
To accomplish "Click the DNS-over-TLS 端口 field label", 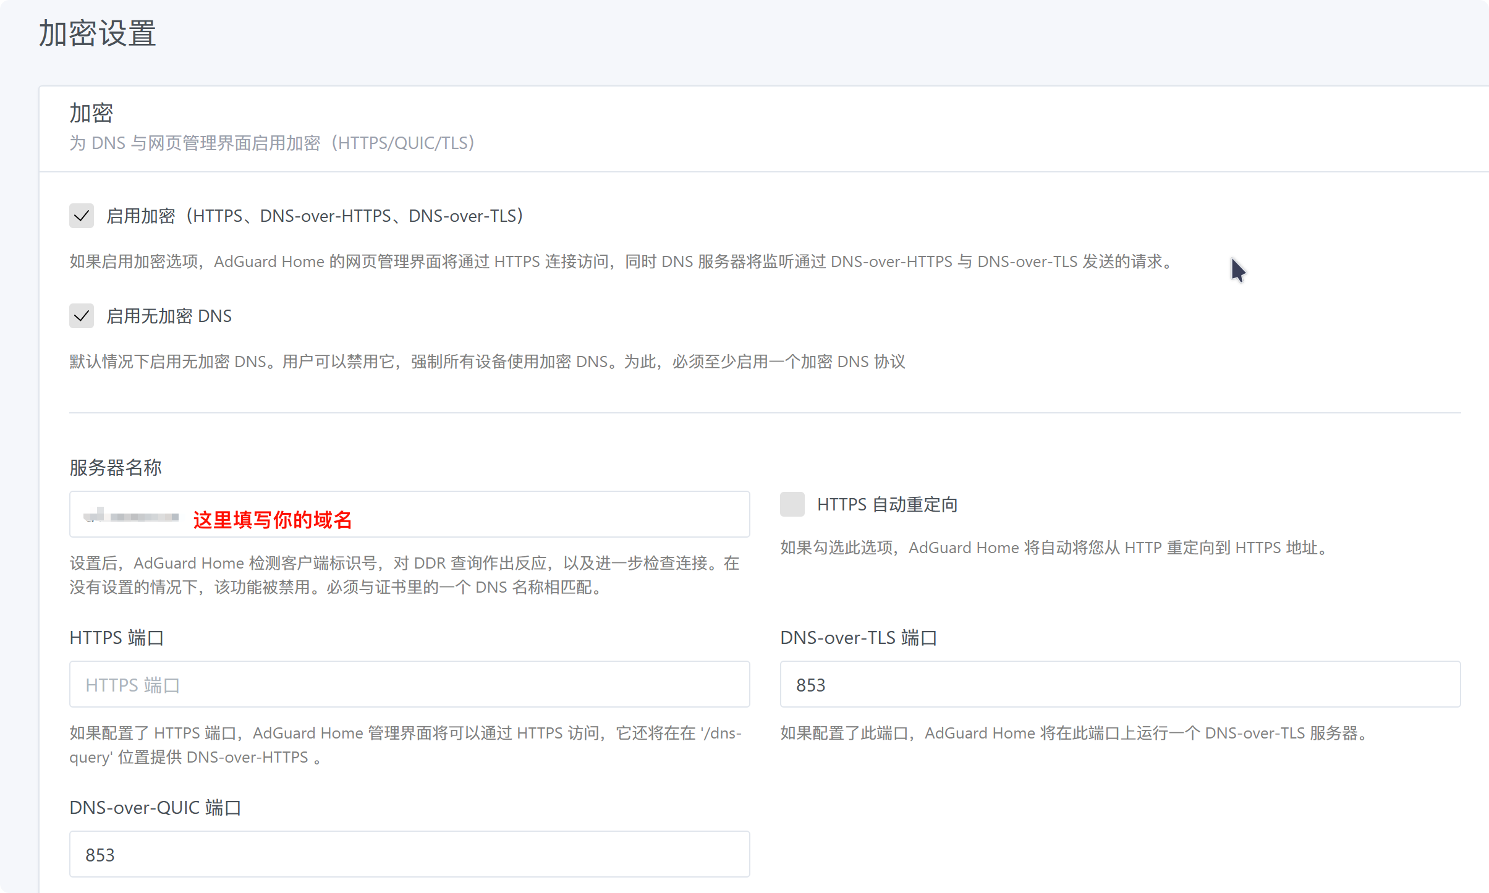I will tap(859, 637).
